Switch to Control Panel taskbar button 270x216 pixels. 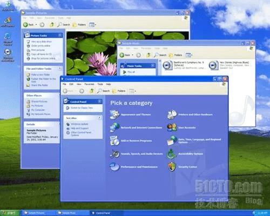pos(106,213)
